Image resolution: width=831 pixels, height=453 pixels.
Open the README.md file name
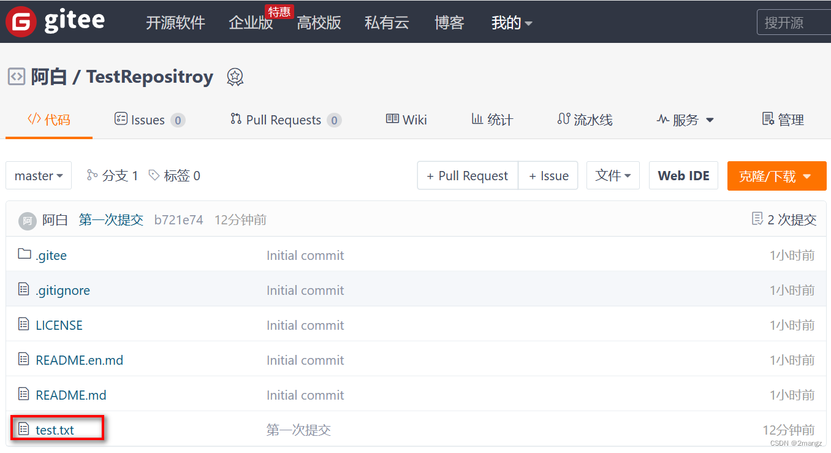coord(71,395)
